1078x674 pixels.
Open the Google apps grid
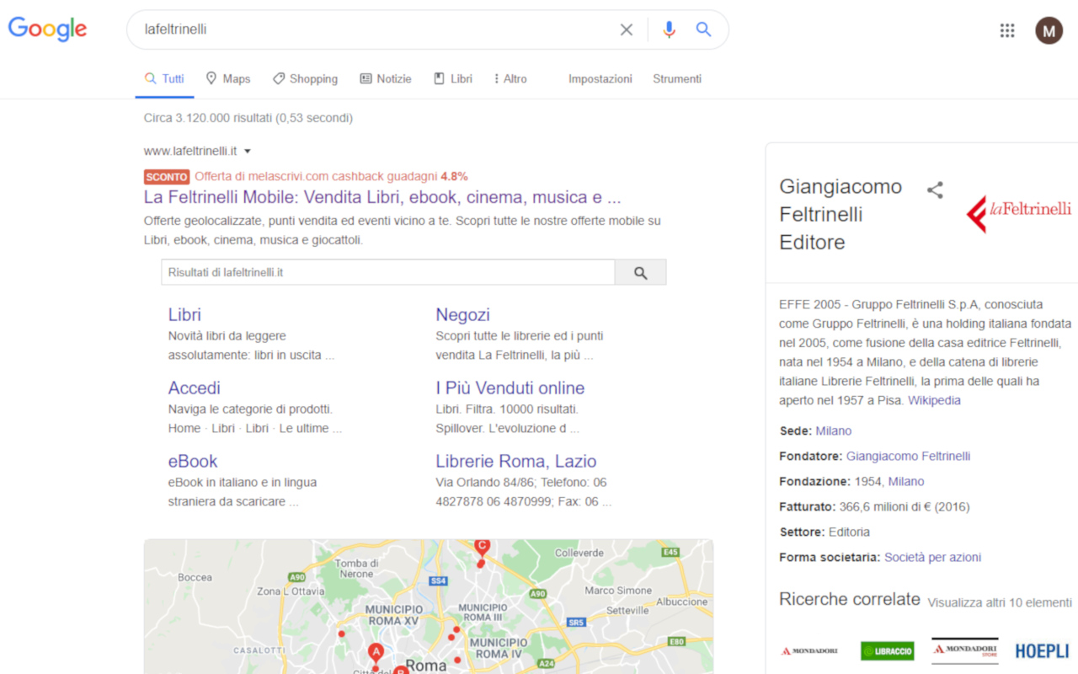pos(1007,30)
